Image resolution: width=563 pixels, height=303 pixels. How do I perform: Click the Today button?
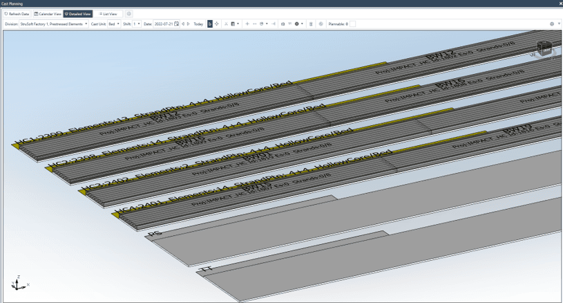pos(198,24)
